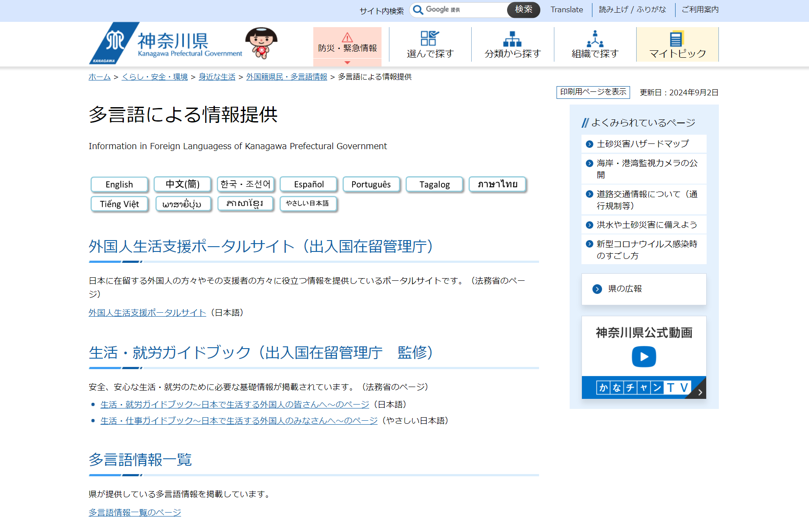809x520 pixels.
Task: Open the 県の広報 arrow link
Action: pyautogui.click(x=597, y=289)
